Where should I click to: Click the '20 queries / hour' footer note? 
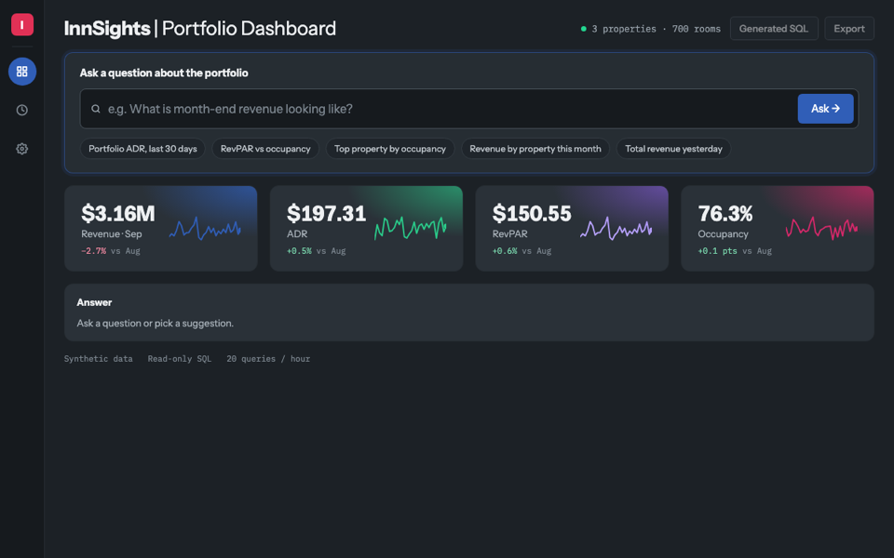268,359
